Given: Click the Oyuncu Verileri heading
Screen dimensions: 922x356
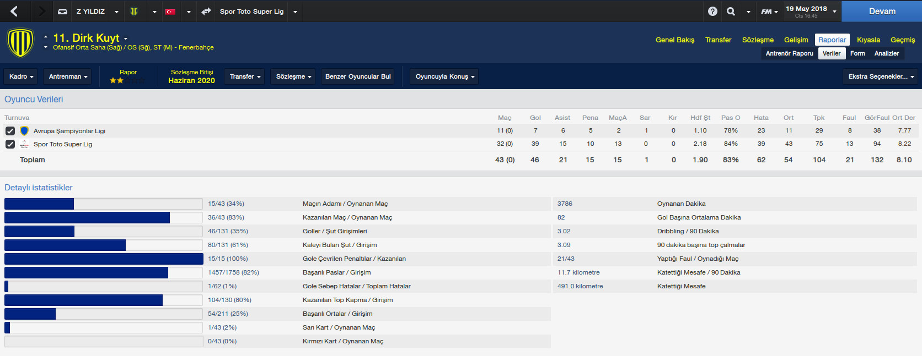Looking at the screenshot, I should [x=34, y=99].
